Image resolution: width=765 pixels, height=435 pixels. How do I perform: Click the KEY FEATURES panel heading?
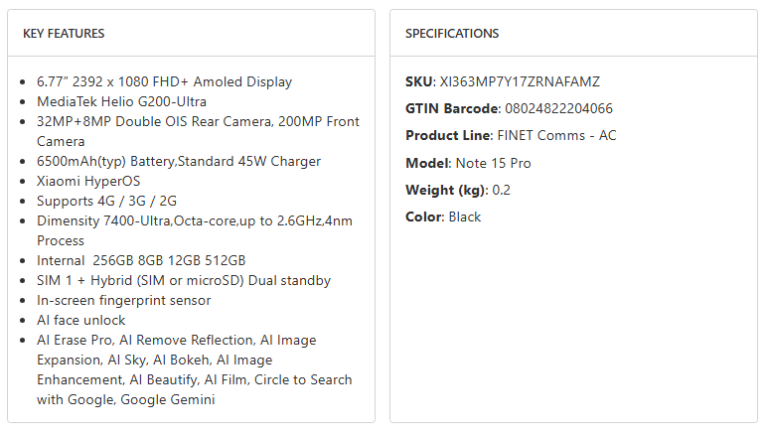pos(64,34)
